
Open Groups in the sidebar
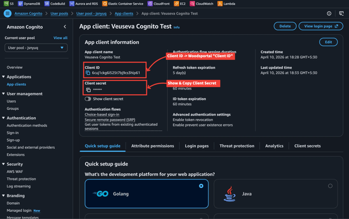[13, 109]
